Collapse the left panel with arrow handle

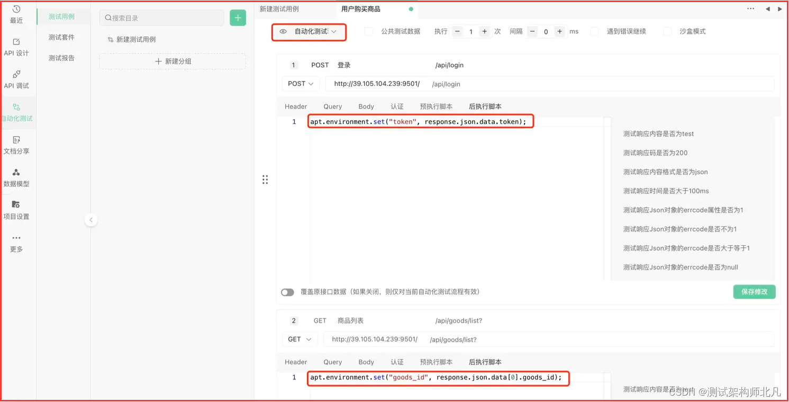point(91,220)
